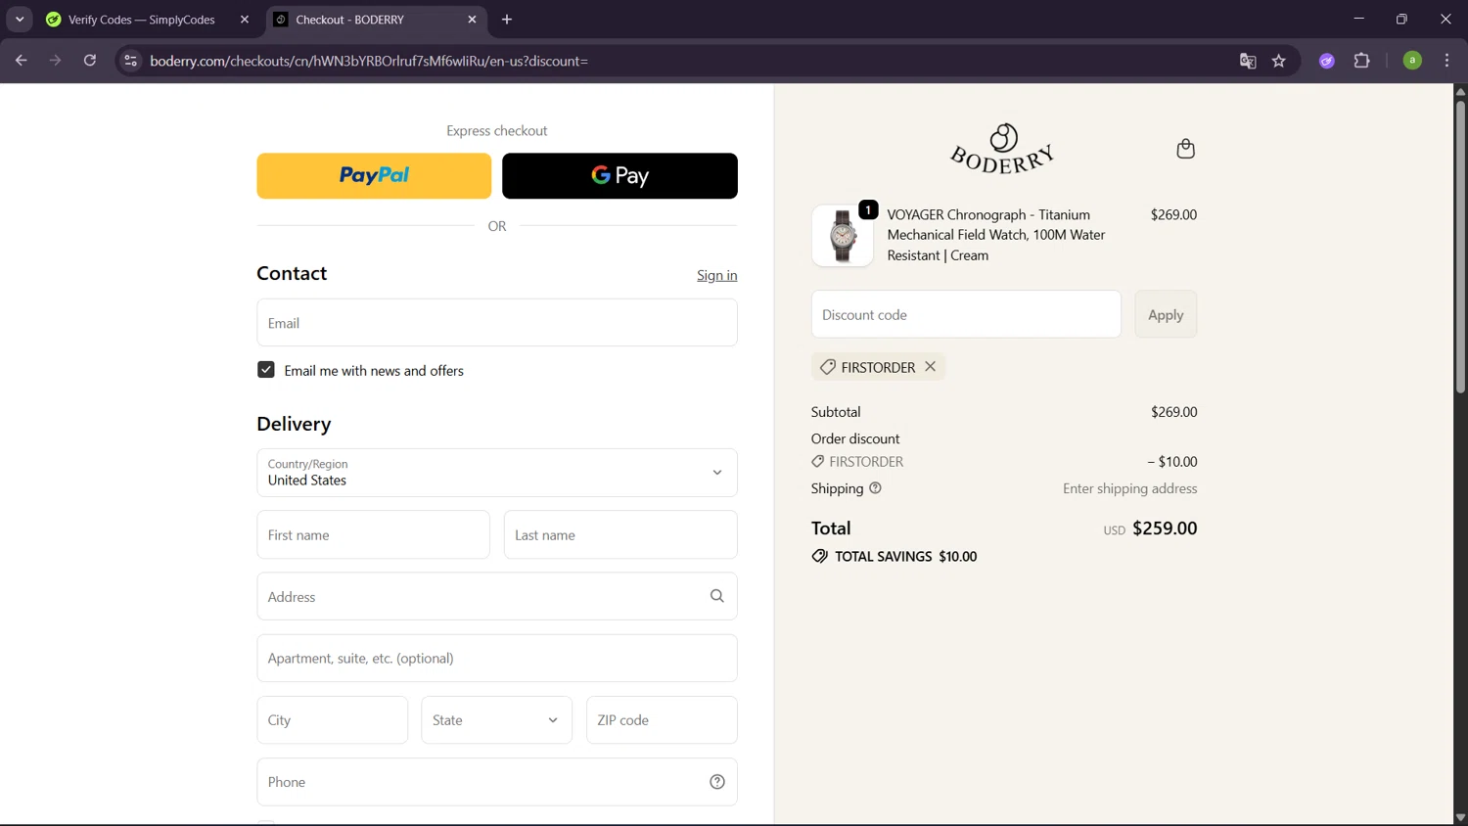Remove the FIRSTORDER discount tag
The width and height of the screenshot is (1468, 826).
[930, 366]
